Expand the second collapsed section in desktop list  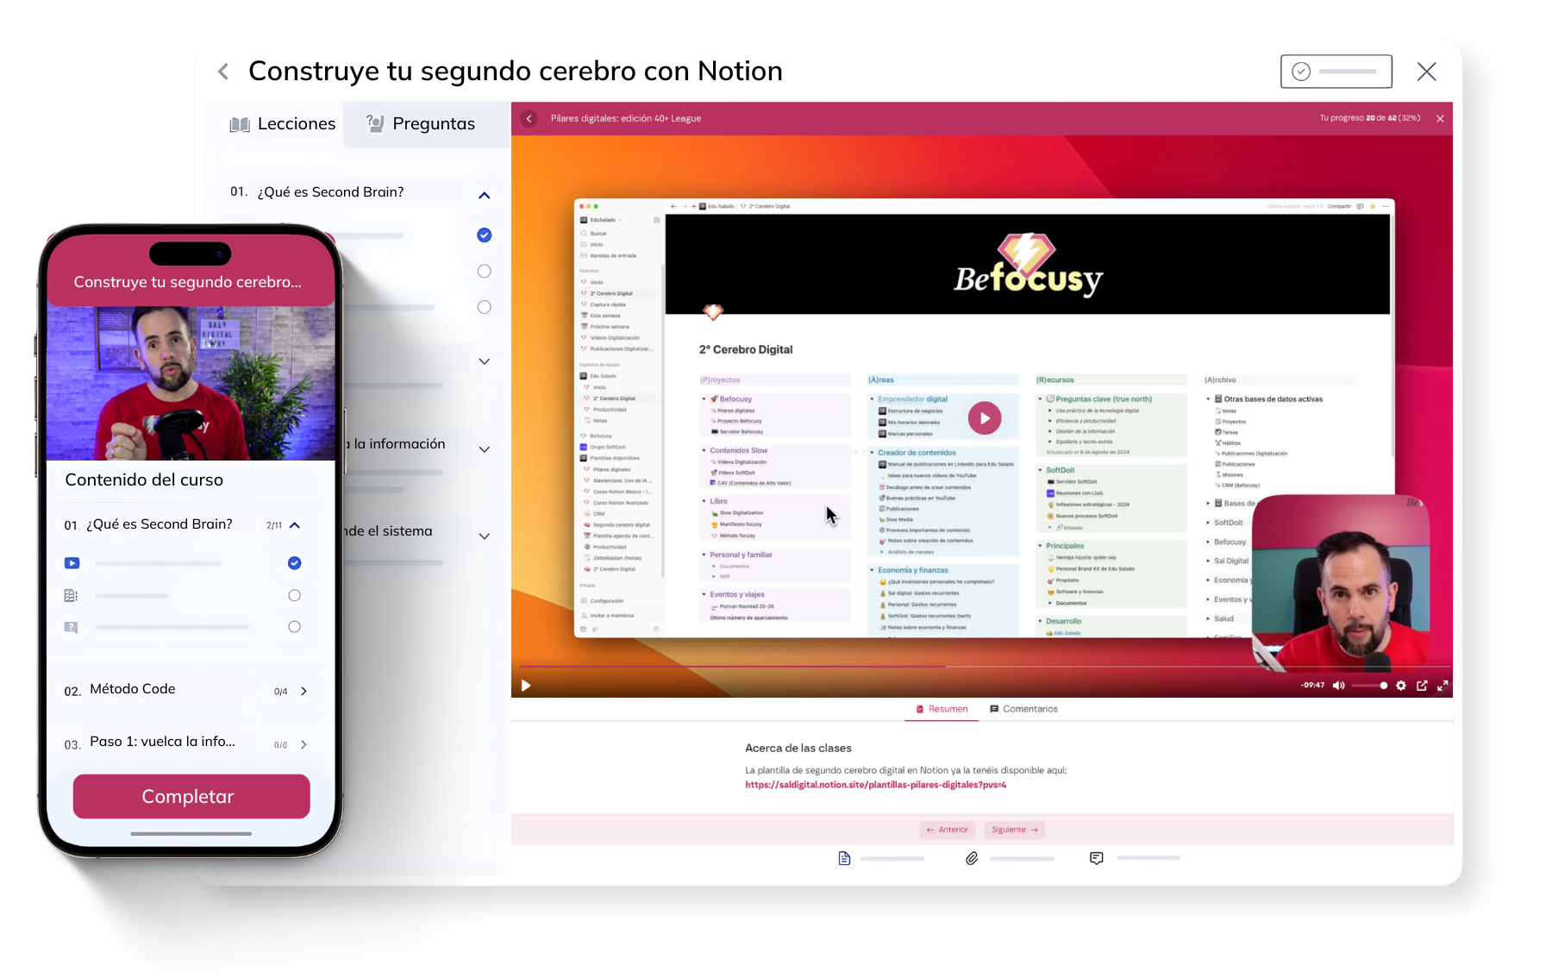coord(485,361)
